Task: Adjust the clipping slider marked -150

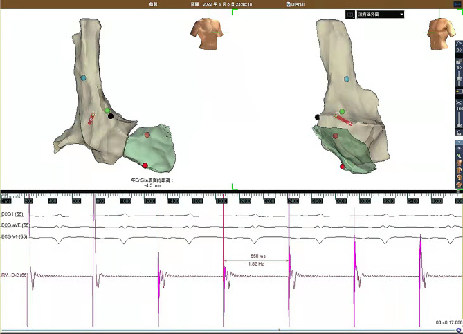Action: click(459, 119)
